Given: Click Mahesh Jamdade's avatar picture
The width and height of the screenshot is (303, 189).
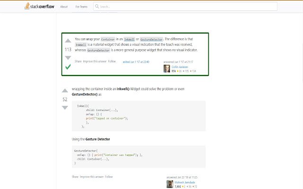Looking at the screenshot, I should [169, 184].
